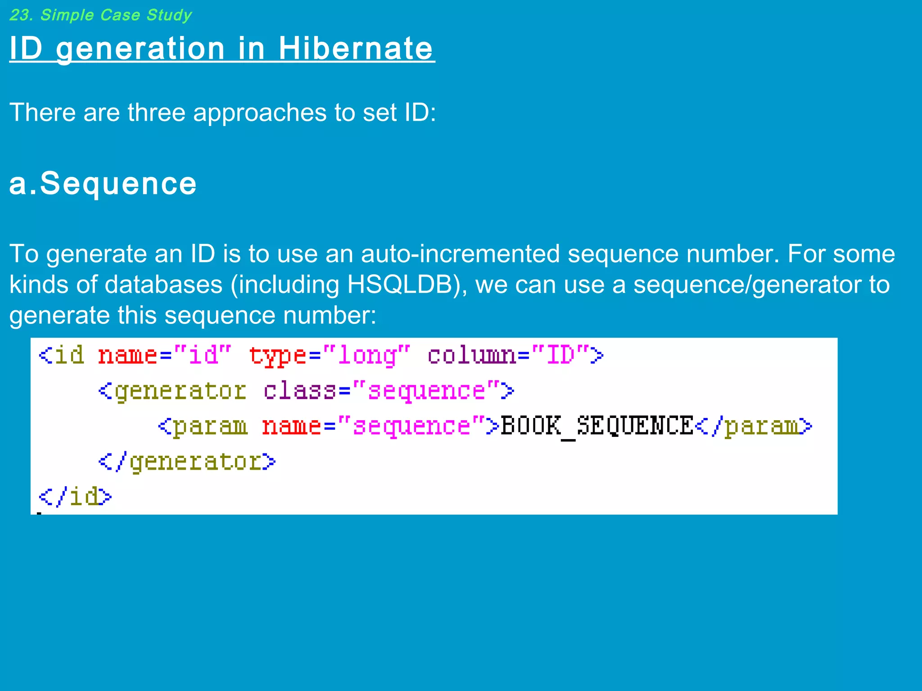922x691 pixels.
Task: Click the column="ID" attribute
Action: coord(509,355)
